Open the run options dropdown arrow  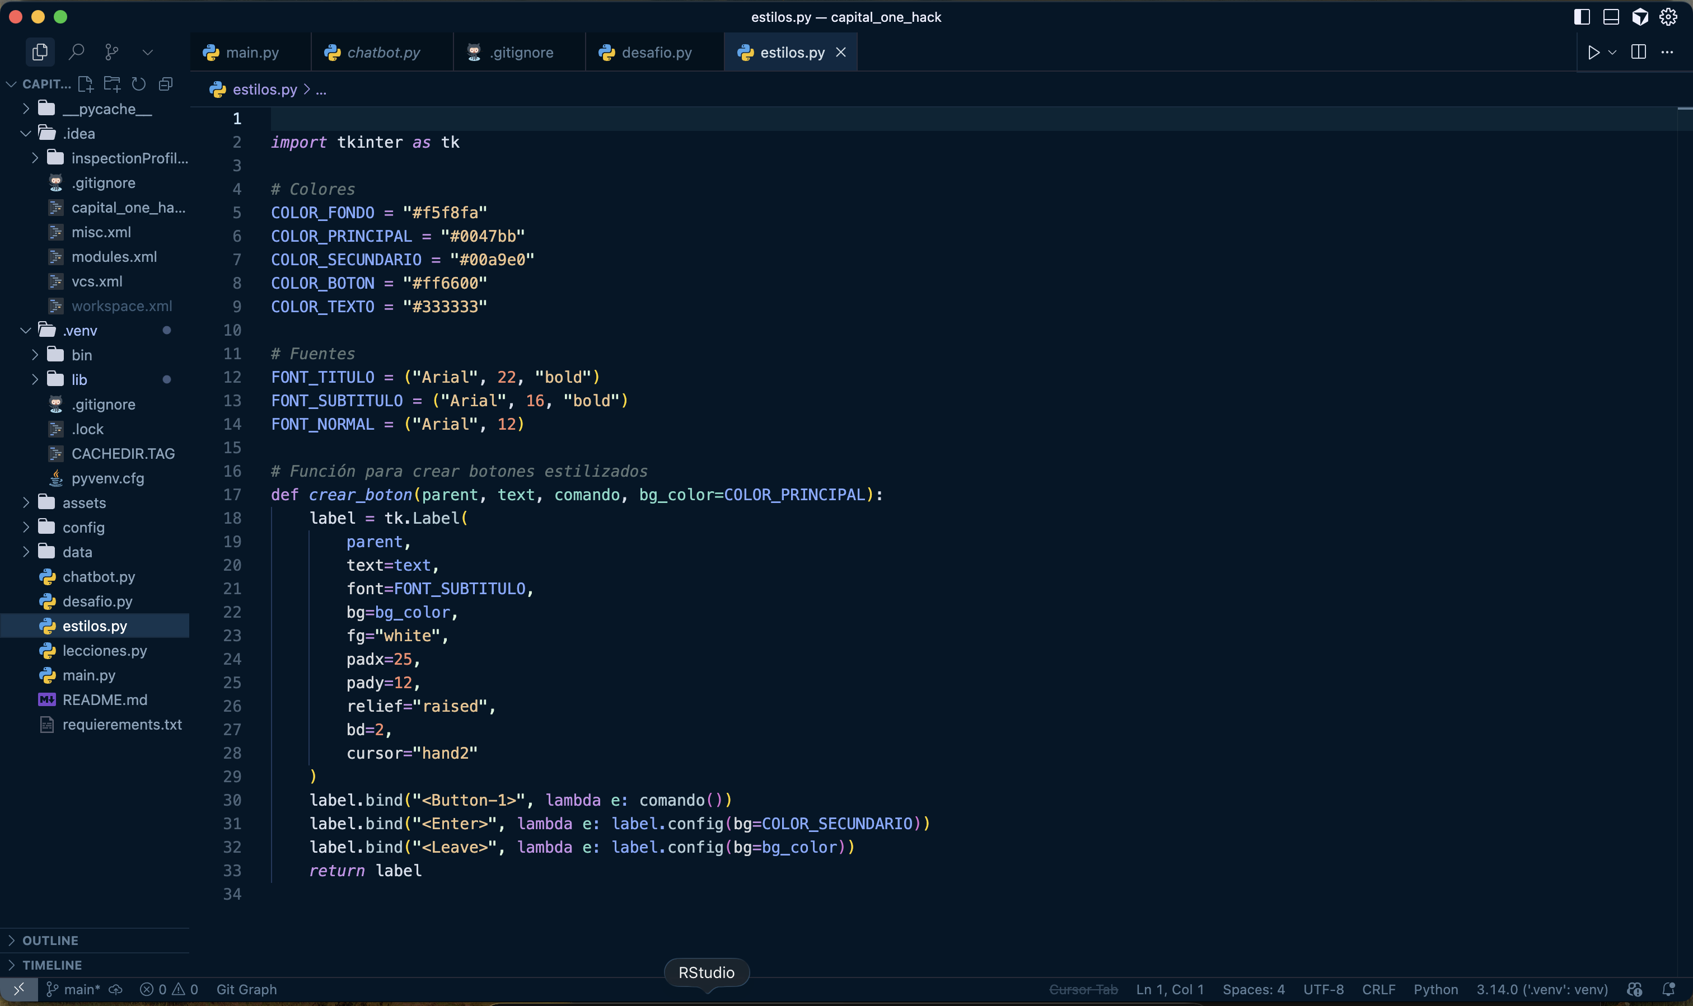coord(1612,52)
